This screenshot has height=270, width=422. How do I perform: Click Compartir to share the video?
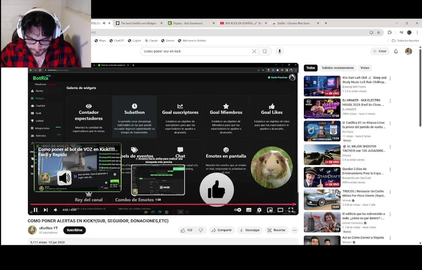click(x=222, y=230)
